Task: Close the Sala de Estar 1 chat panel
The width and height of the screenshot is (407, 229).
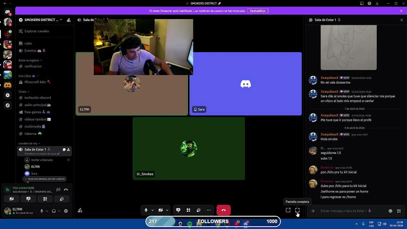Action: click(x=402, y=20)
